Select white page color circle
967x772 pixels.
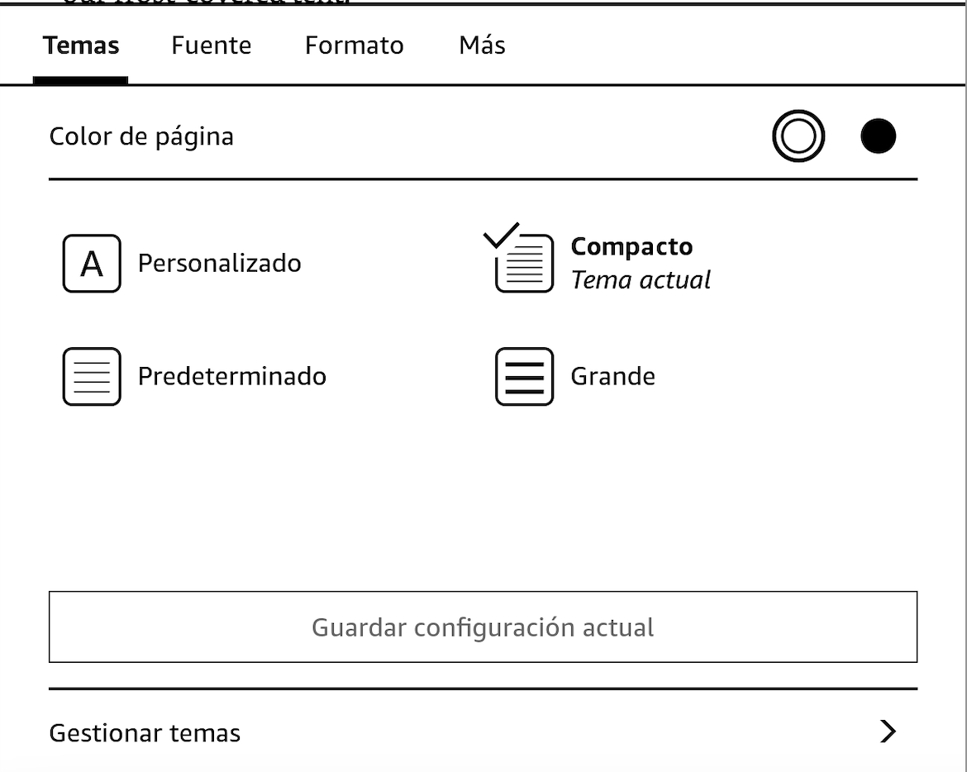pyautogui.click(x=798, y=136)
